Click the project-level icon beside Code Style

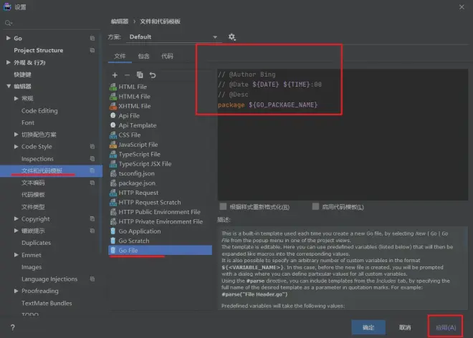[92, 147]
